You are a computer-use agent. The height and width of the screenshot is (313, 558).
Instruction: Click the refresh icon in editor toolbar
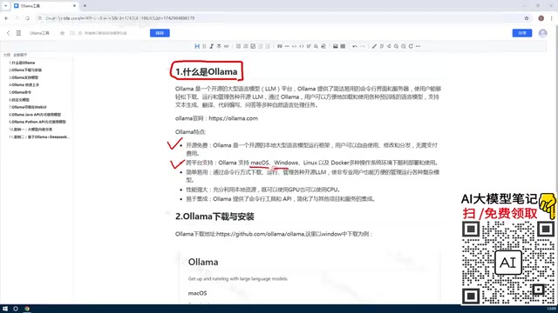point(411,46)
